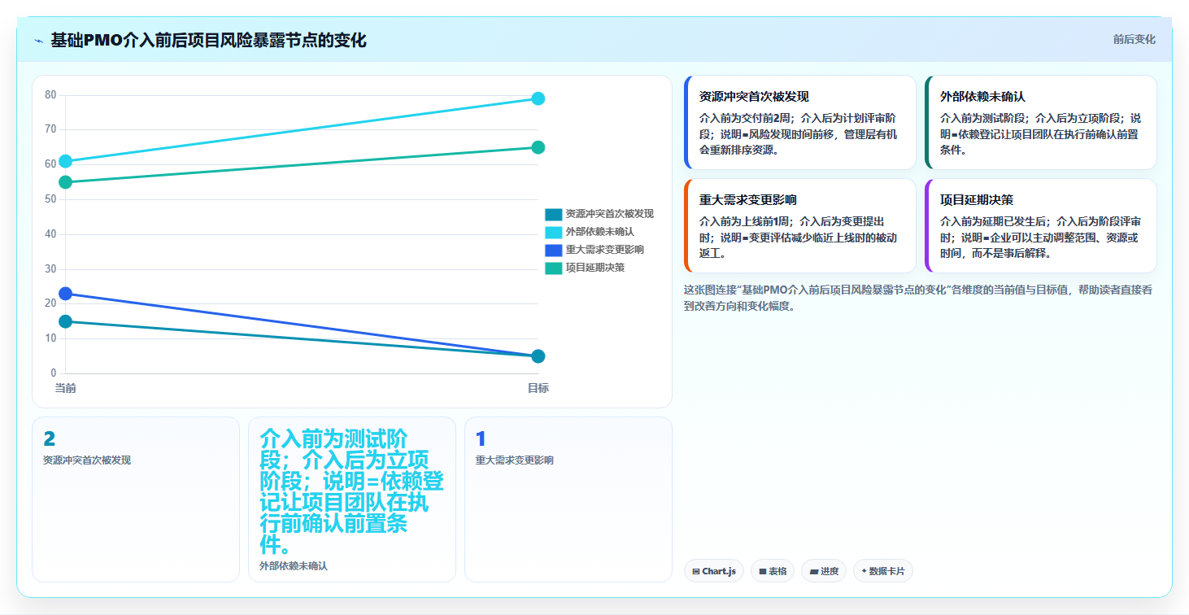
Task: Click 外部依赖未确认 data point at 目标 (79)
Action: click(x=538, y=98)
